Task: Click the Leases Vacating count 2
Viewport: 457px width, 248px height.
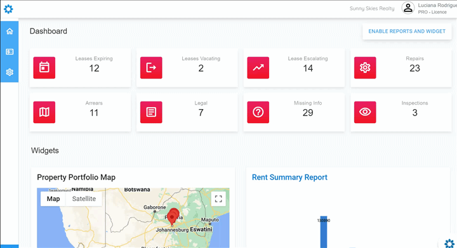Action: [201, 69]
